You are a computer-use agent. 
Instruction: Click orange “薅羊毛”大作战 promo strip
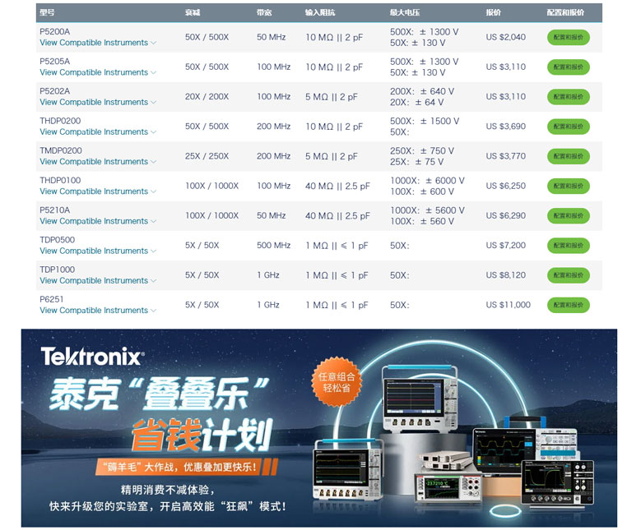[186, 467]
